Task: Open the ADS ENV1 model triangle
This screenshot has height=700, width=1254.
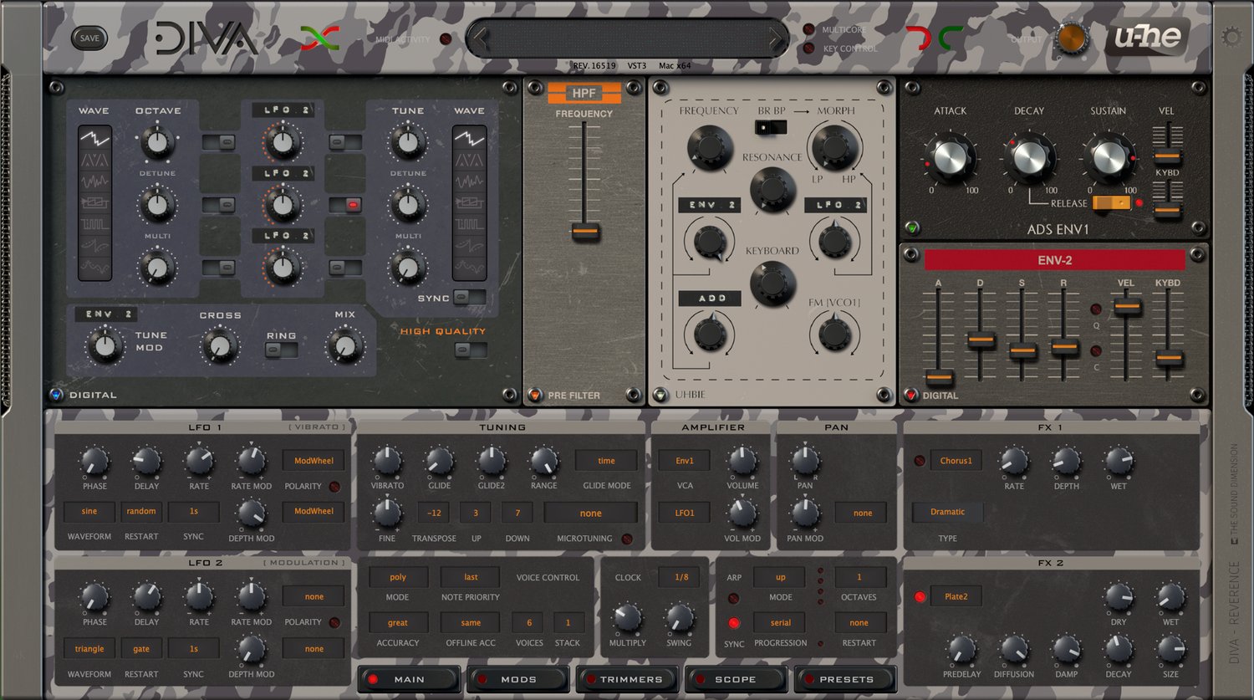Action: (x=912, y=227)
